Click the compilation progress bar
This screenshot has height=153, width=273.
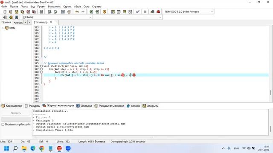tap(16, 119)
